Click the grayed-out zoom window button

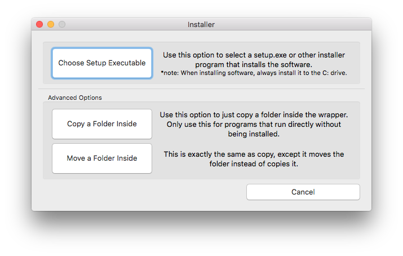point(62,24)
